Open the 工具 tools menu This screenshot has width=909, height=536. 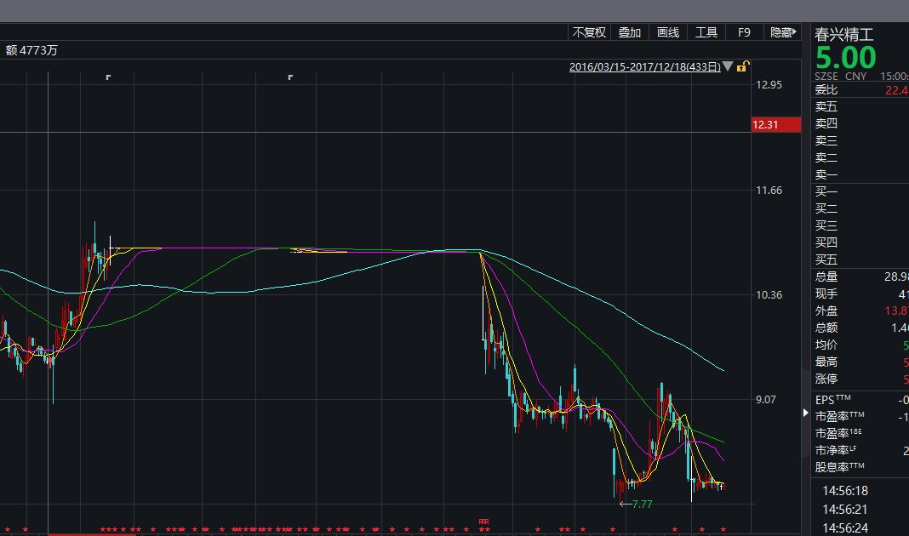(706, 32)
